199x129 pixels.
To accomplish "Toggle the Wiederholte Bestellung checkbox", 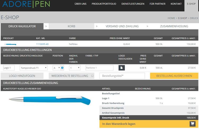I will click(92, 76).
